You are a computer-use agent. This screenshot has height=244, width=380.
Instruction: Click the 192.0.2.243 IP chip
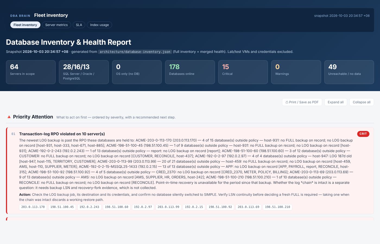coord(89,207)
